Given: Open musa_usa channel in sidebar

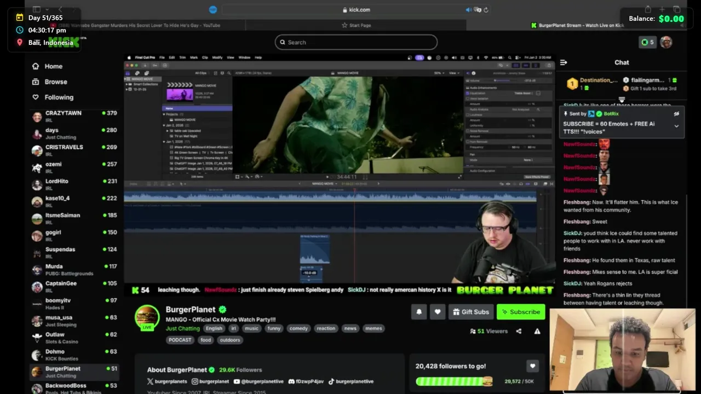Looking at the screenshot, I should pos(74,321).
